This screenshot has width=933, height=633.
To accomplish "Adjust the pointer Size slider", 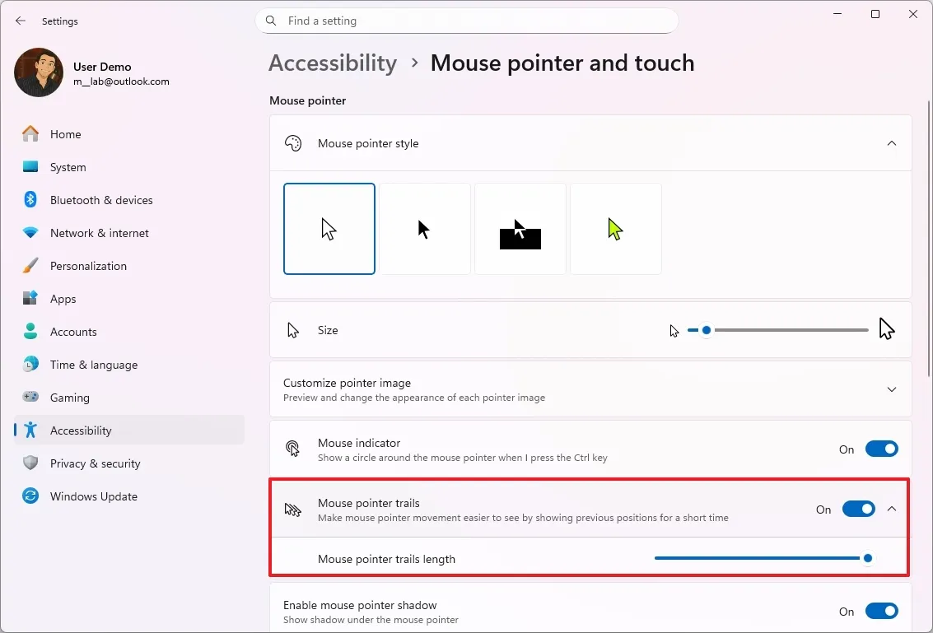I will [706, 330].
